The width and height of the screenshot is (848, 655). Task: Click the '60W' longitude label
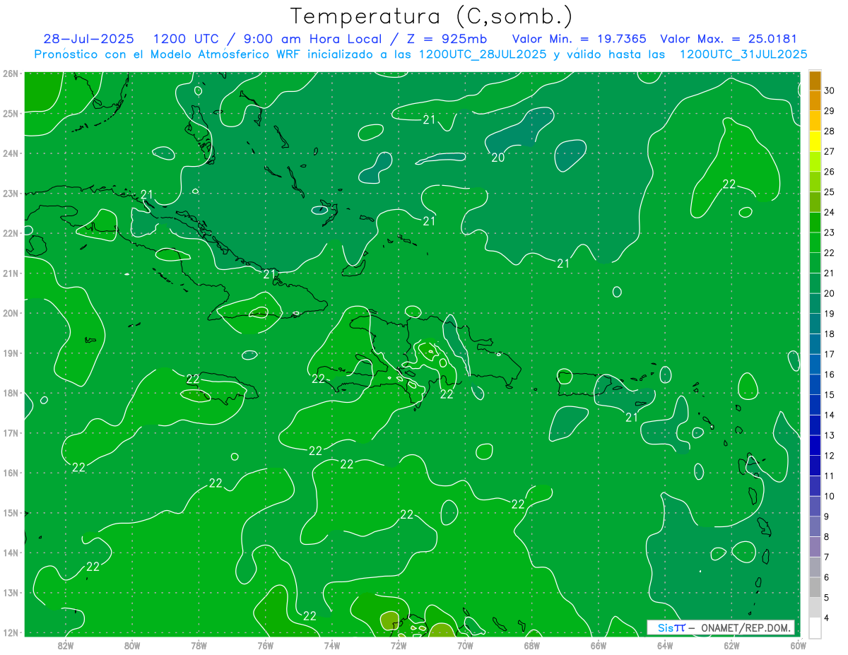coord(799,644)
